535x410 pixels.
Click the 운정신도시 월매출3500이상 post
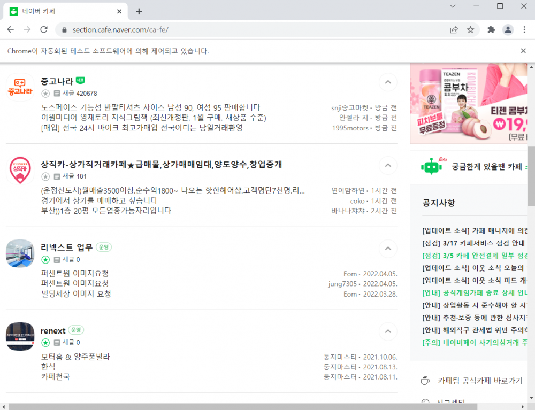(x=173, y=190)
